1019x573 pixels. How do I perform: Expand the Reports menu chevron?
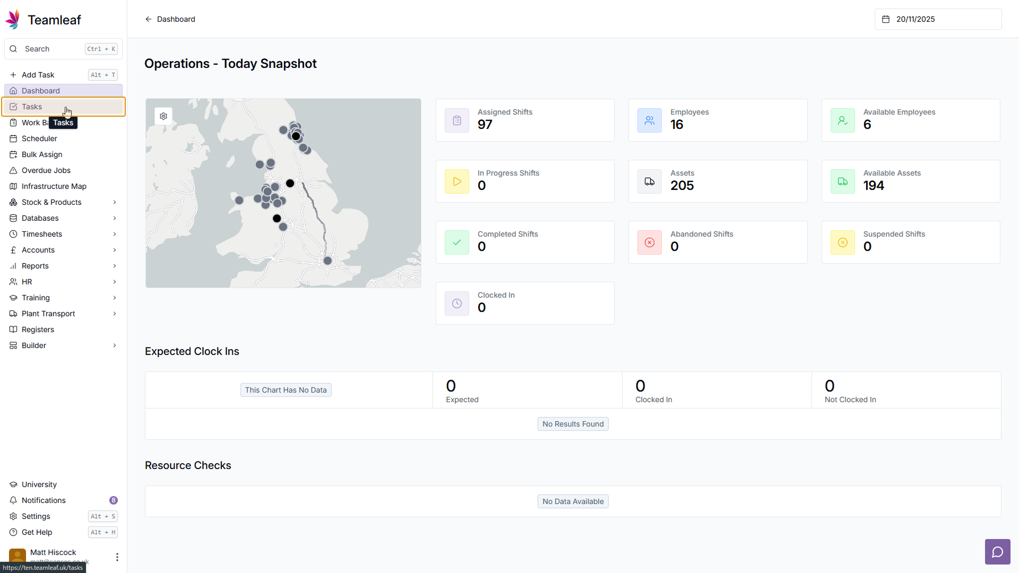[x=115, y=266]
